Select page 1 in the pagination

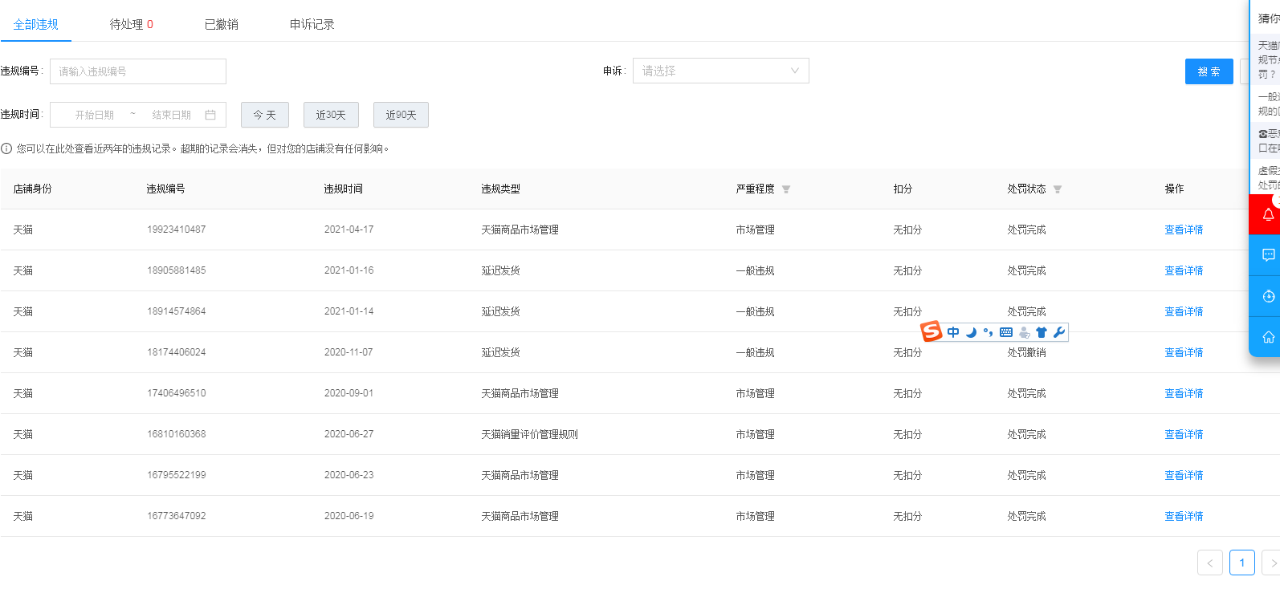click(1242, 563)
